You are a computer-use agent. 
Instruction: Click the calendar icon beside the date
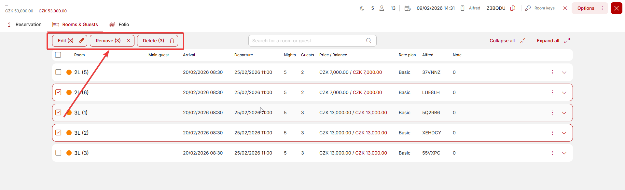[407, 8]
